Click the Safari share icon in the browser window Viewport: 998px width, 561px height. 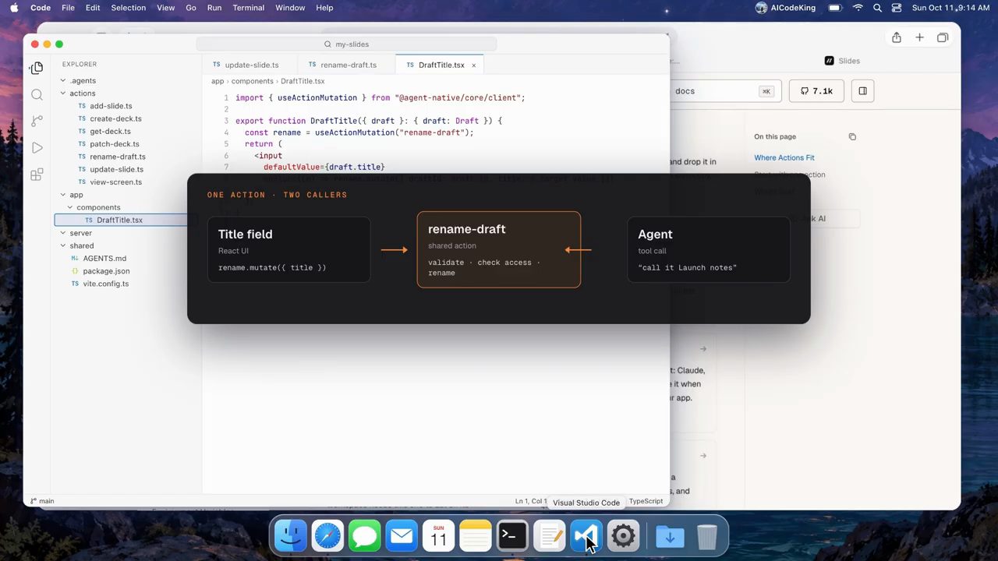(x=897, y=37)
